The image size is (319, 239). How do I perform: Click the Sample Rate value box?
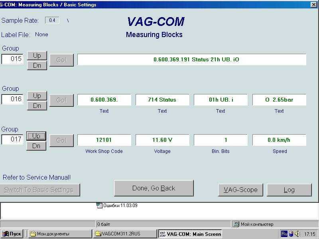(x=52, y=20)
